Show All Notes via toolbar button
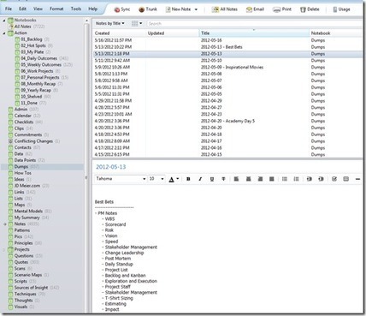Viewport: 366px width, 316px height. tap(225, 9)
